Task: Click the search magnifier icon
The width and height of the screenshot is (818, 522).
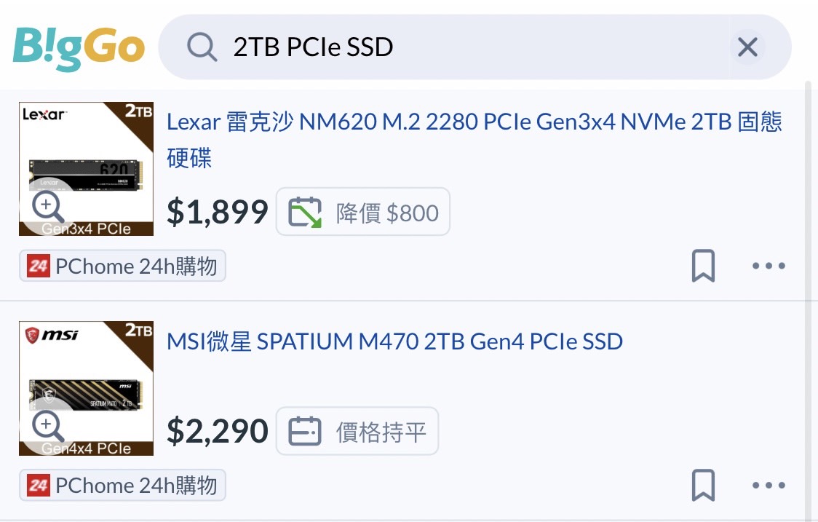Action: coord(202,48)
